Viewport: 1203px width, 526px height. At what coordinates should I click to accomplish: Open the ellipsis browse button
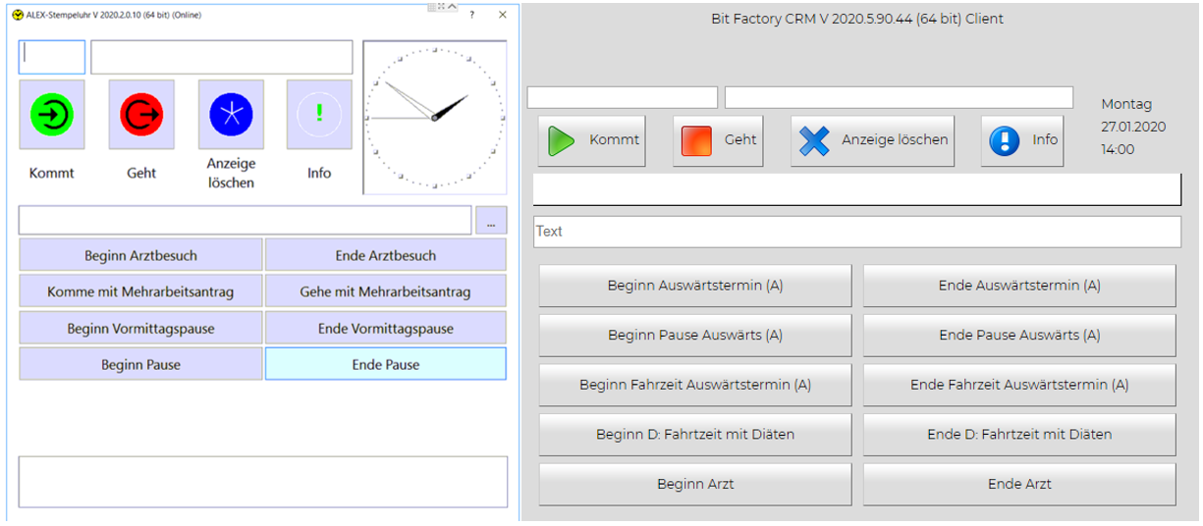pos(491,221)
